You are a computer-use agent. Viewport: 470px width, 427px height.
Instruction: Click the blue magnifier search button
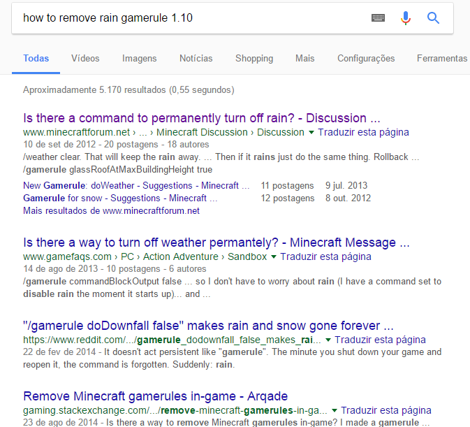[433, 18]
